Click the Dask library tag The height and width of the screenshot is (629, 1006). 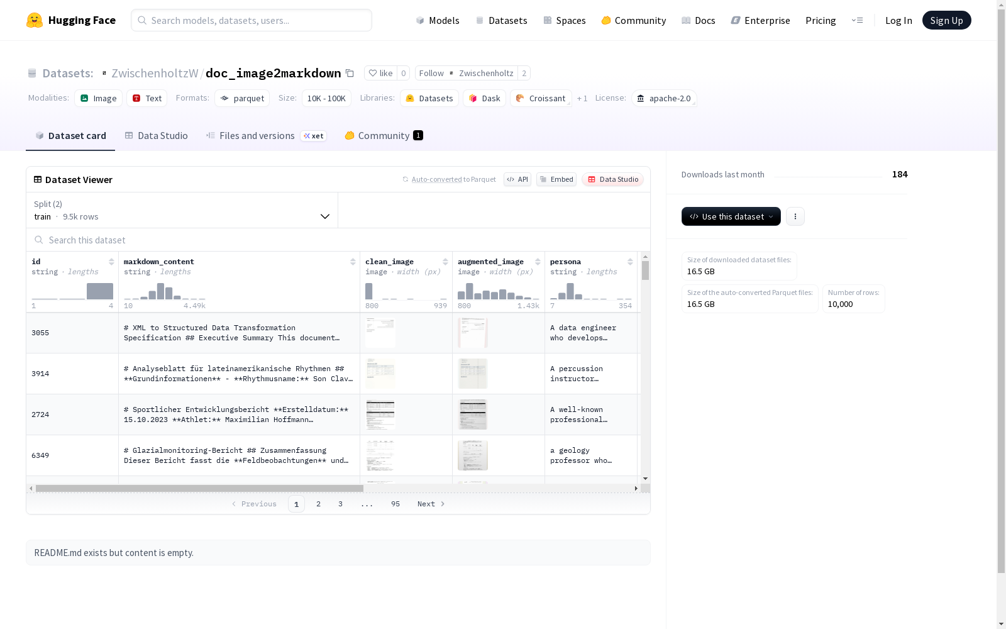(485, 98)
